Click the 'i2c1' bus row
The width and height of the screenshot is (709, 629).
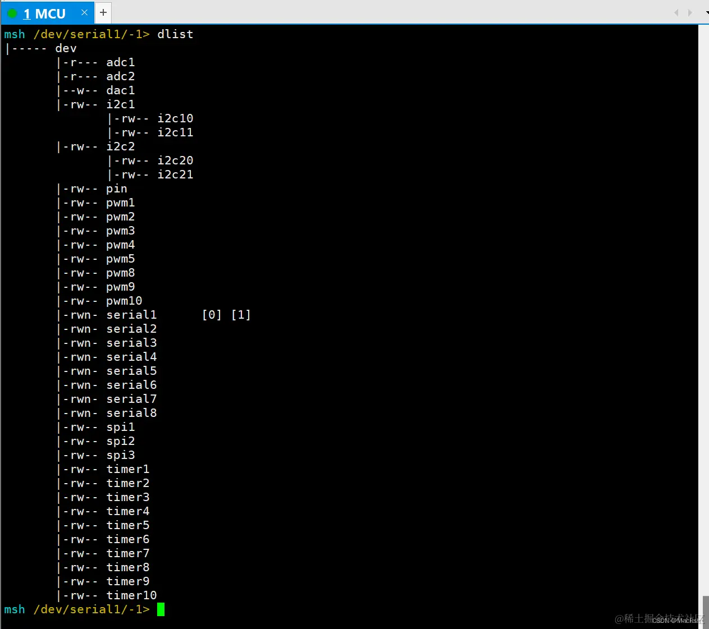(x=96, y=104)
